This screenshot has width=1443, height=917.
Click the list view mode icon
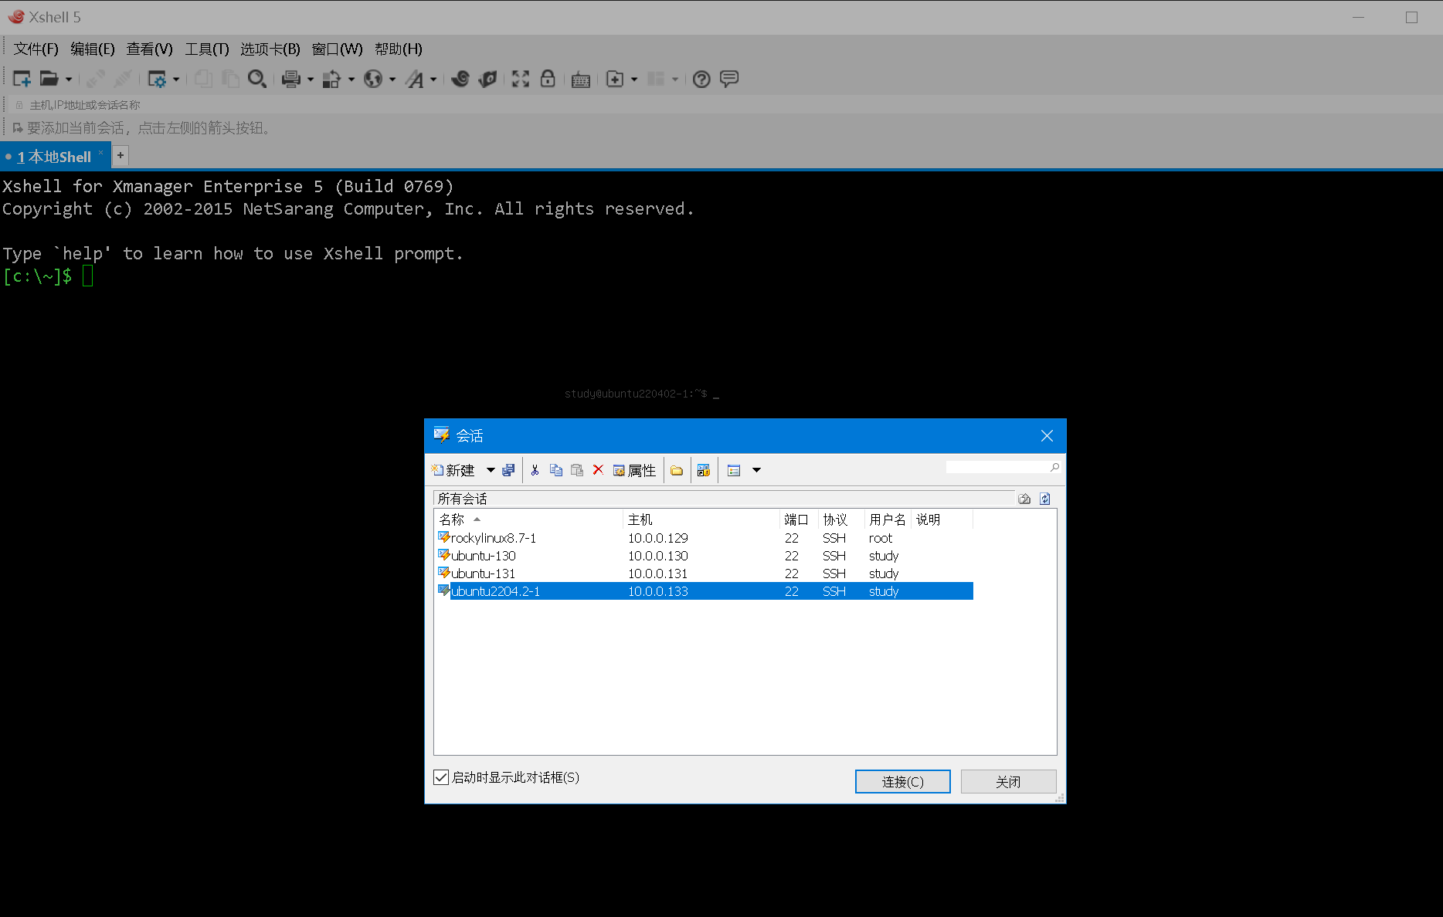[734, 470]
